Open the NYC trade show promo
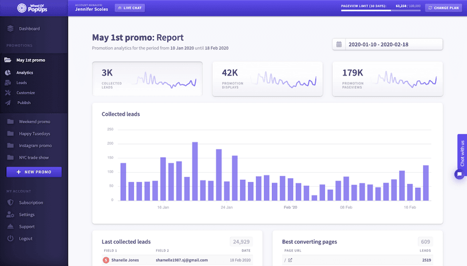Image resolution: width=467 pixels, height=266 pixels. [x=34, y=158]
